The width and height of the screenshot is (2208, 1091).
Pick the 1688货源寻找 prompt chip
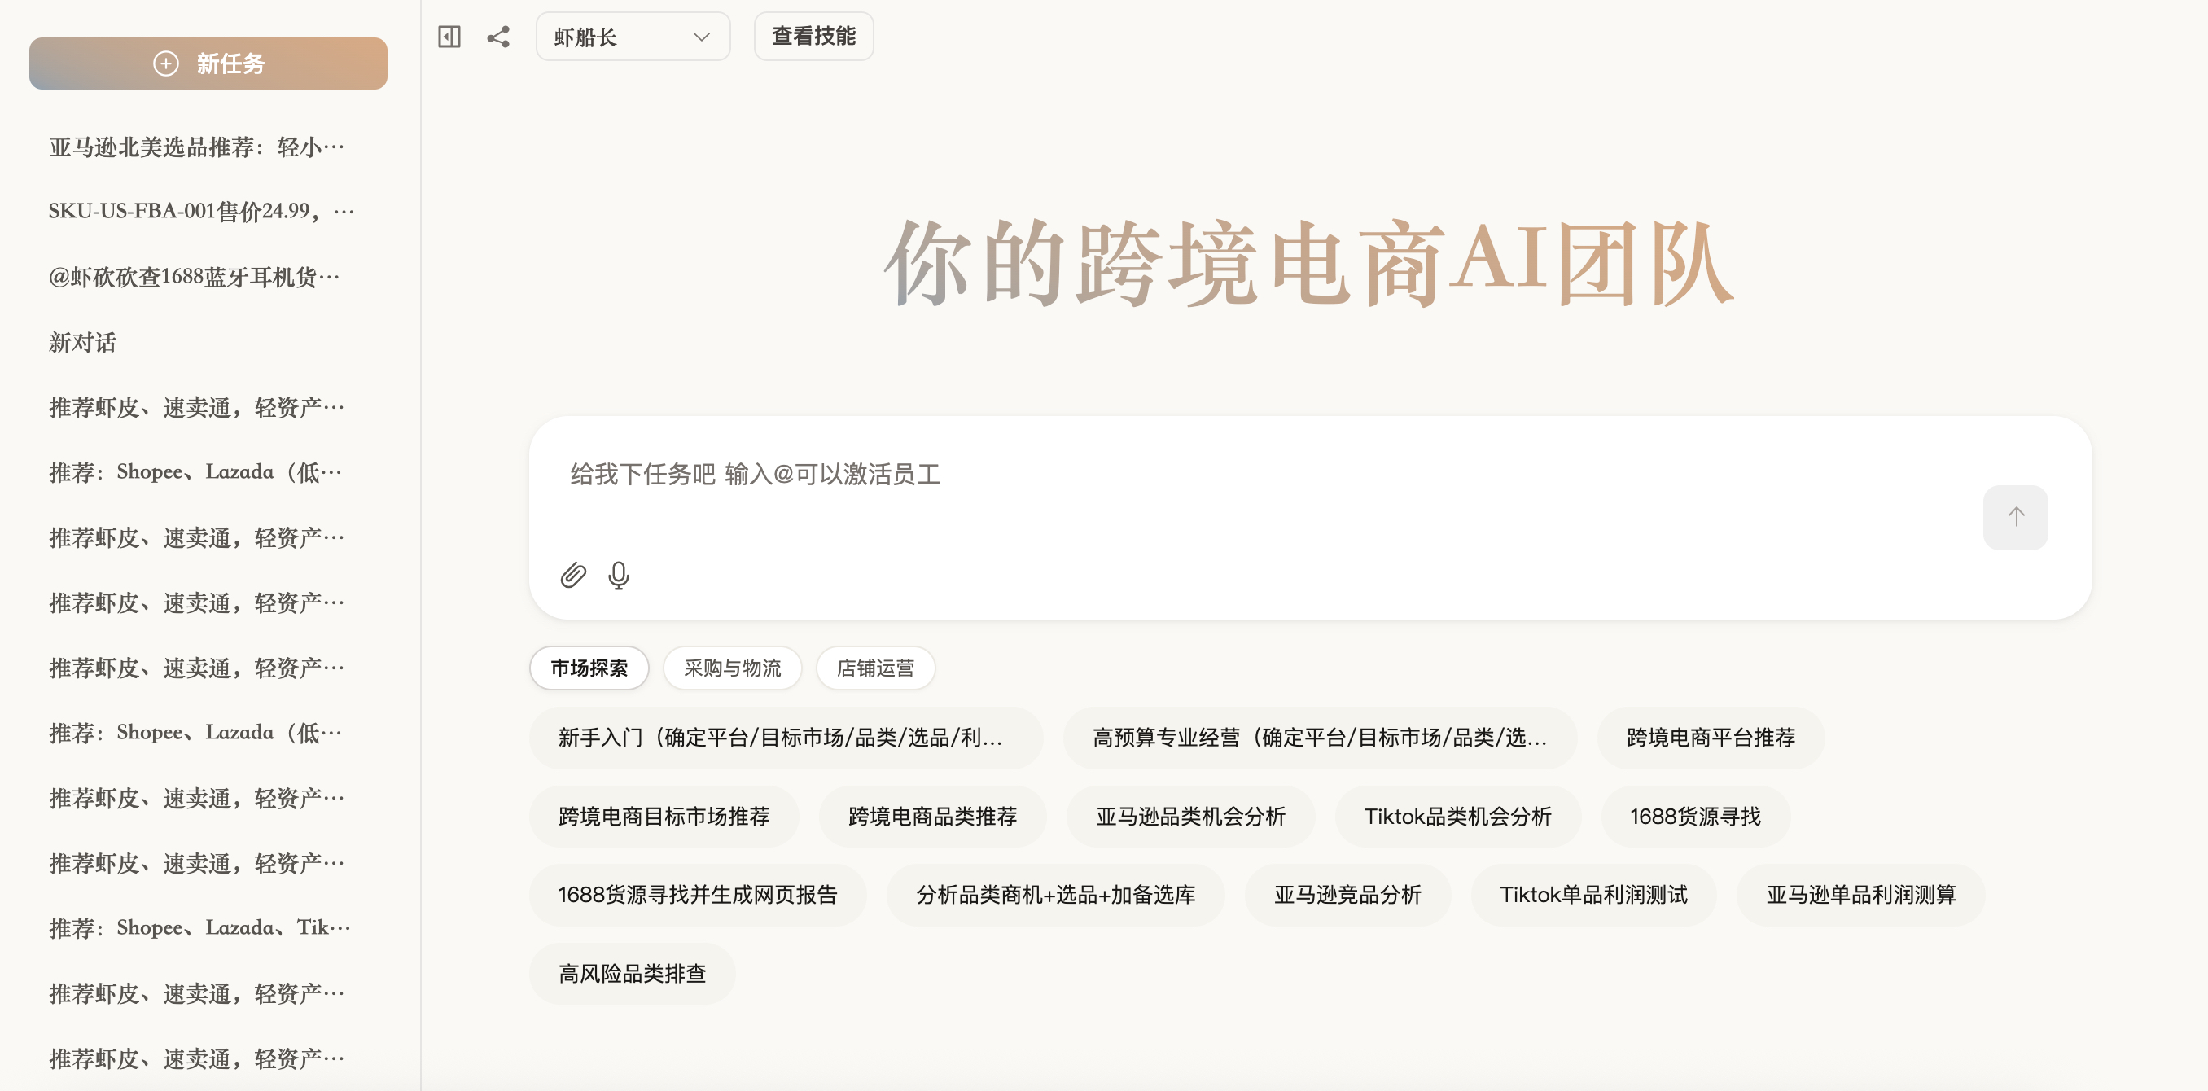(x=1695, y=817)
